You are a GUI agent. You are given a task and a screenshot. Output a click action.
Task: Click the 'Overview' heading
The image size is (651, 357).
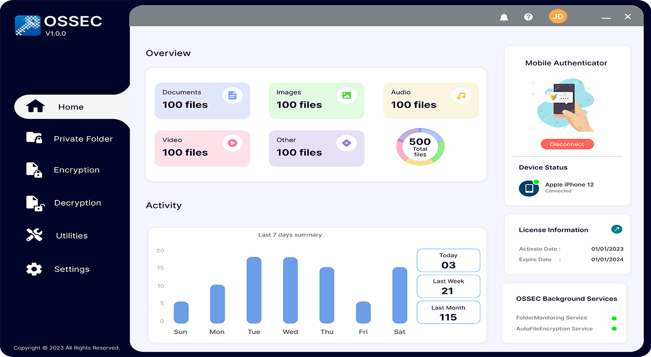(168, 53)
